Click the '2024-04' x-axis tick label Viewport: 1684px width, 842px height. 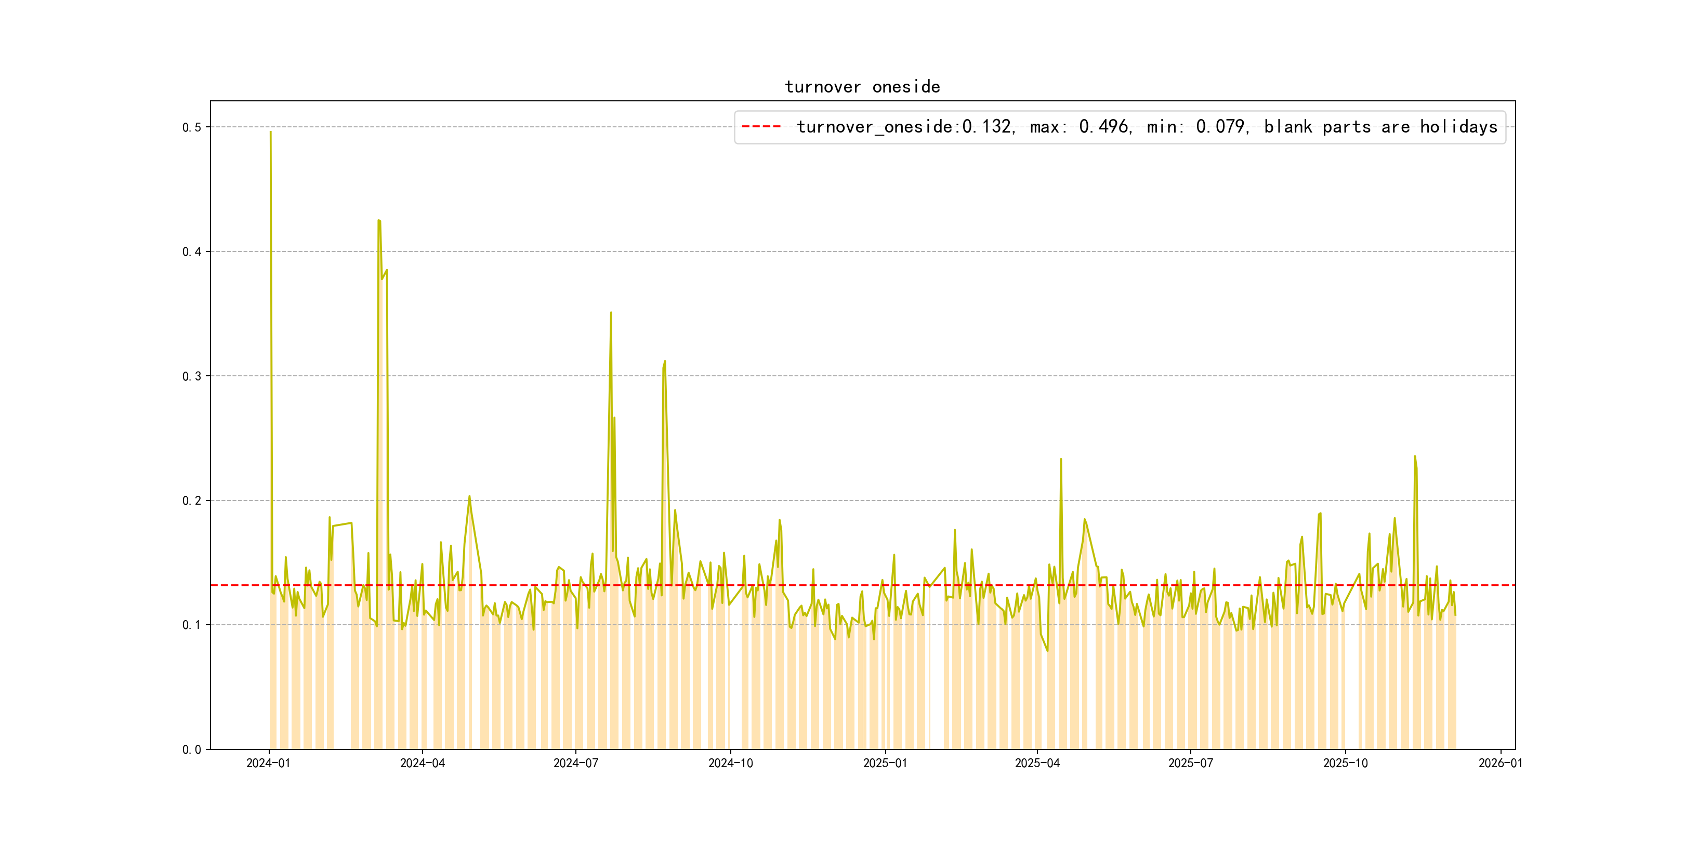pyautogui.click(x=423, y=763)
